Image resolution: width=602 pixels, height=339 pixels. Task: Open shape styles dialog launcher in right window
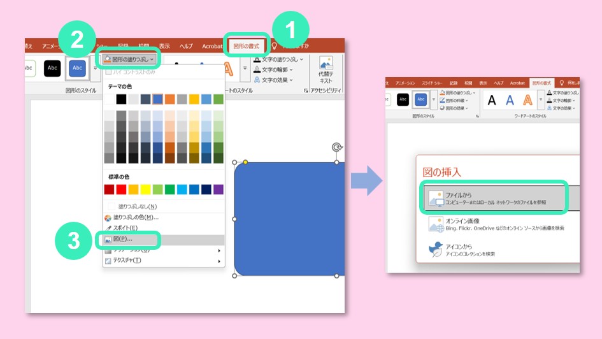[478, 116]
